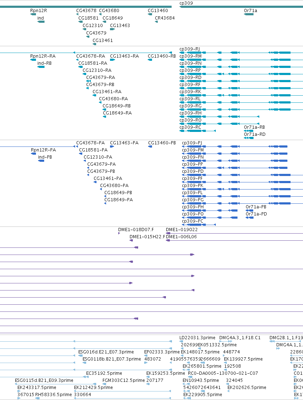Select protein Or71a-PB

(256, 207)
